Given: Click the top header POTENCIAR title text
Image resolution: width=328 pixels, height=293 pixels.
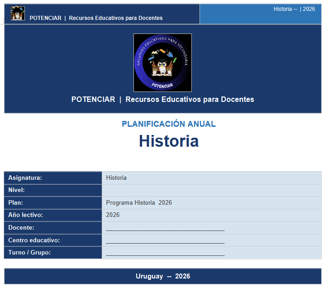Looking at the screenshot, I should click(x=96, y=18).
